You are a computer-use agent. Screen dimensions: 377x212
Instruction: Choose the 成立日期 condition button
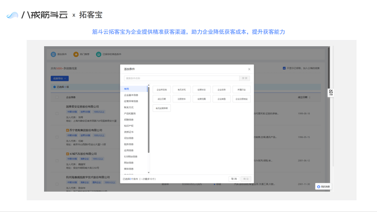(162, 99)
